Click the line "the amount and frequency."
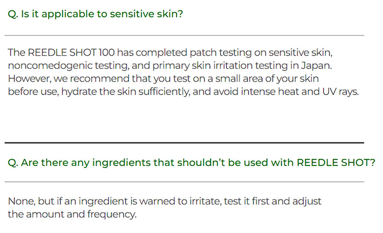The width and height of the screenshot is (383, 233). [72, 214]
